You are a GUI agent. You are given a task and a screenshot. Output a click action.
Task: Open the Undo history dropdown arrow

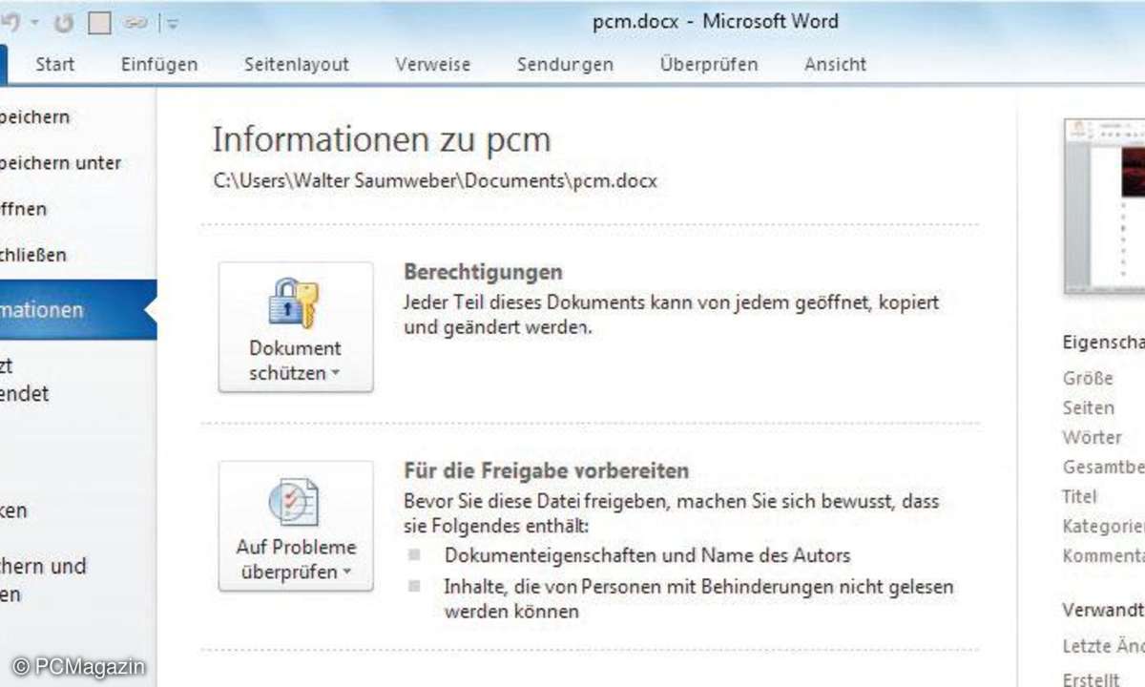(34, 22)
